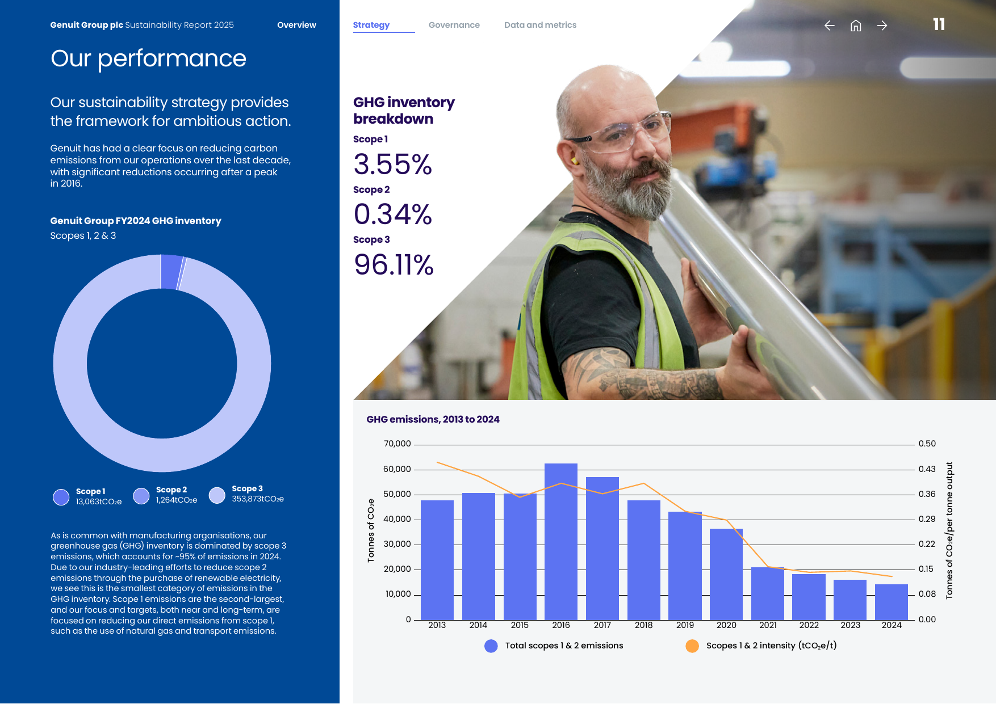Click the 2018 emissions bar
The image size is (996, 704).
click(x=643, y=560)
